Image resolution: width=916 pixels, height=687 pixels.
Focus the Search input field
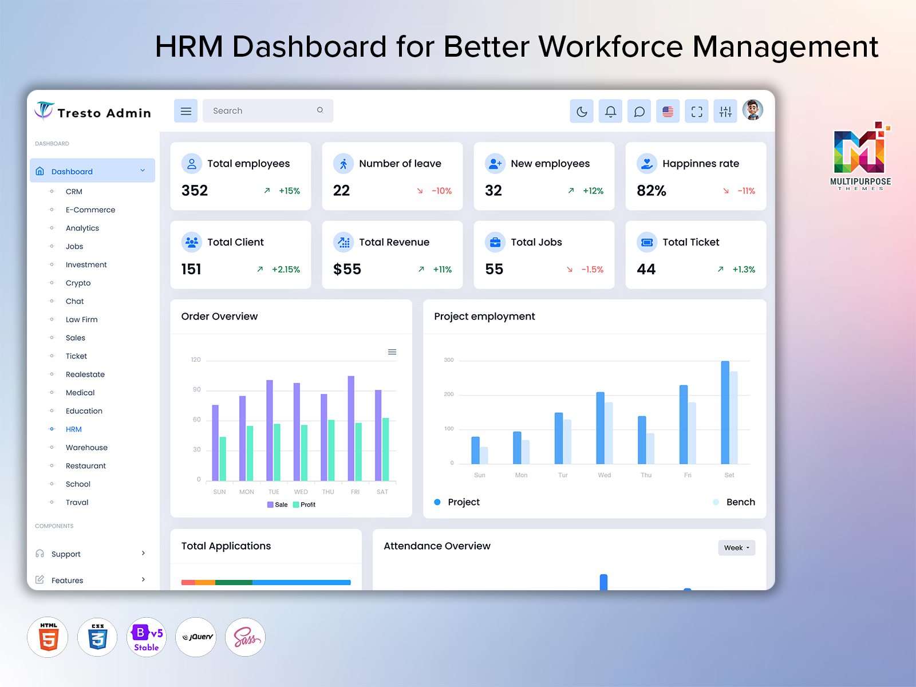coord(268,111)
